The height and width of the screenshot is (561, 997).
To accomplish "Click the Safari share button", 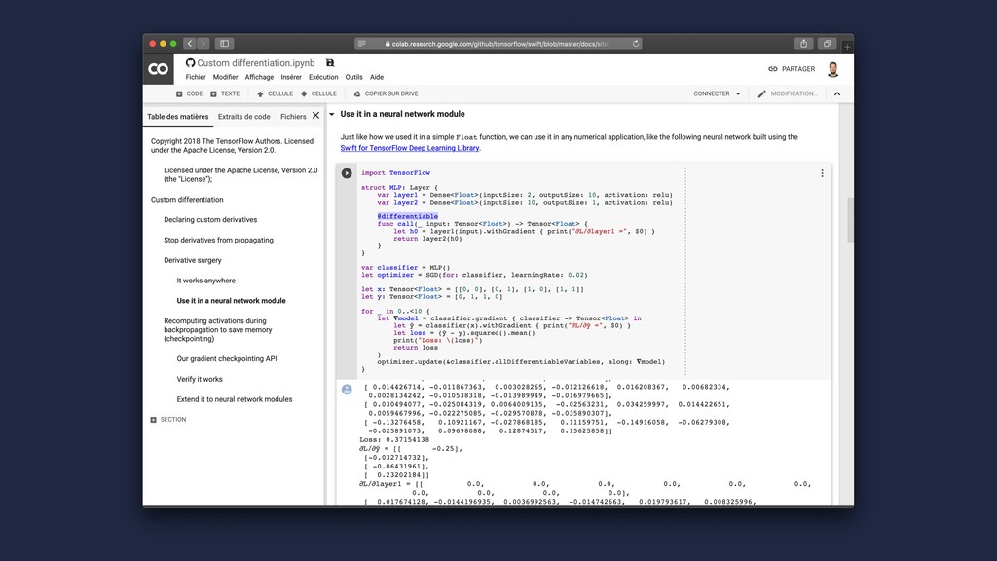I will click(803, 43).
